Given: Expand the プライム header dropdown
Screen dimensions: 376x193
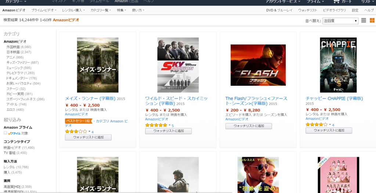Looking at the screenshot, I should (315, 1).
